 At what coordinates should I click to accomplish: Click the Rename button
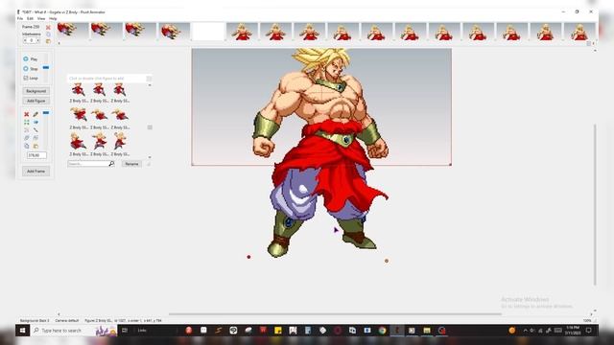click(x=131, y=164)
